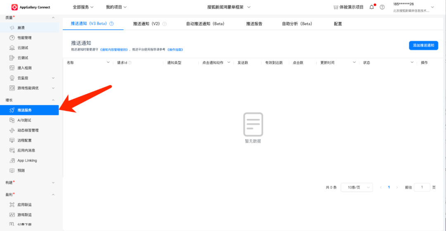Screen dimensions: 446x231
Task: Click the 操作 column header
Action: click(425, 62)
